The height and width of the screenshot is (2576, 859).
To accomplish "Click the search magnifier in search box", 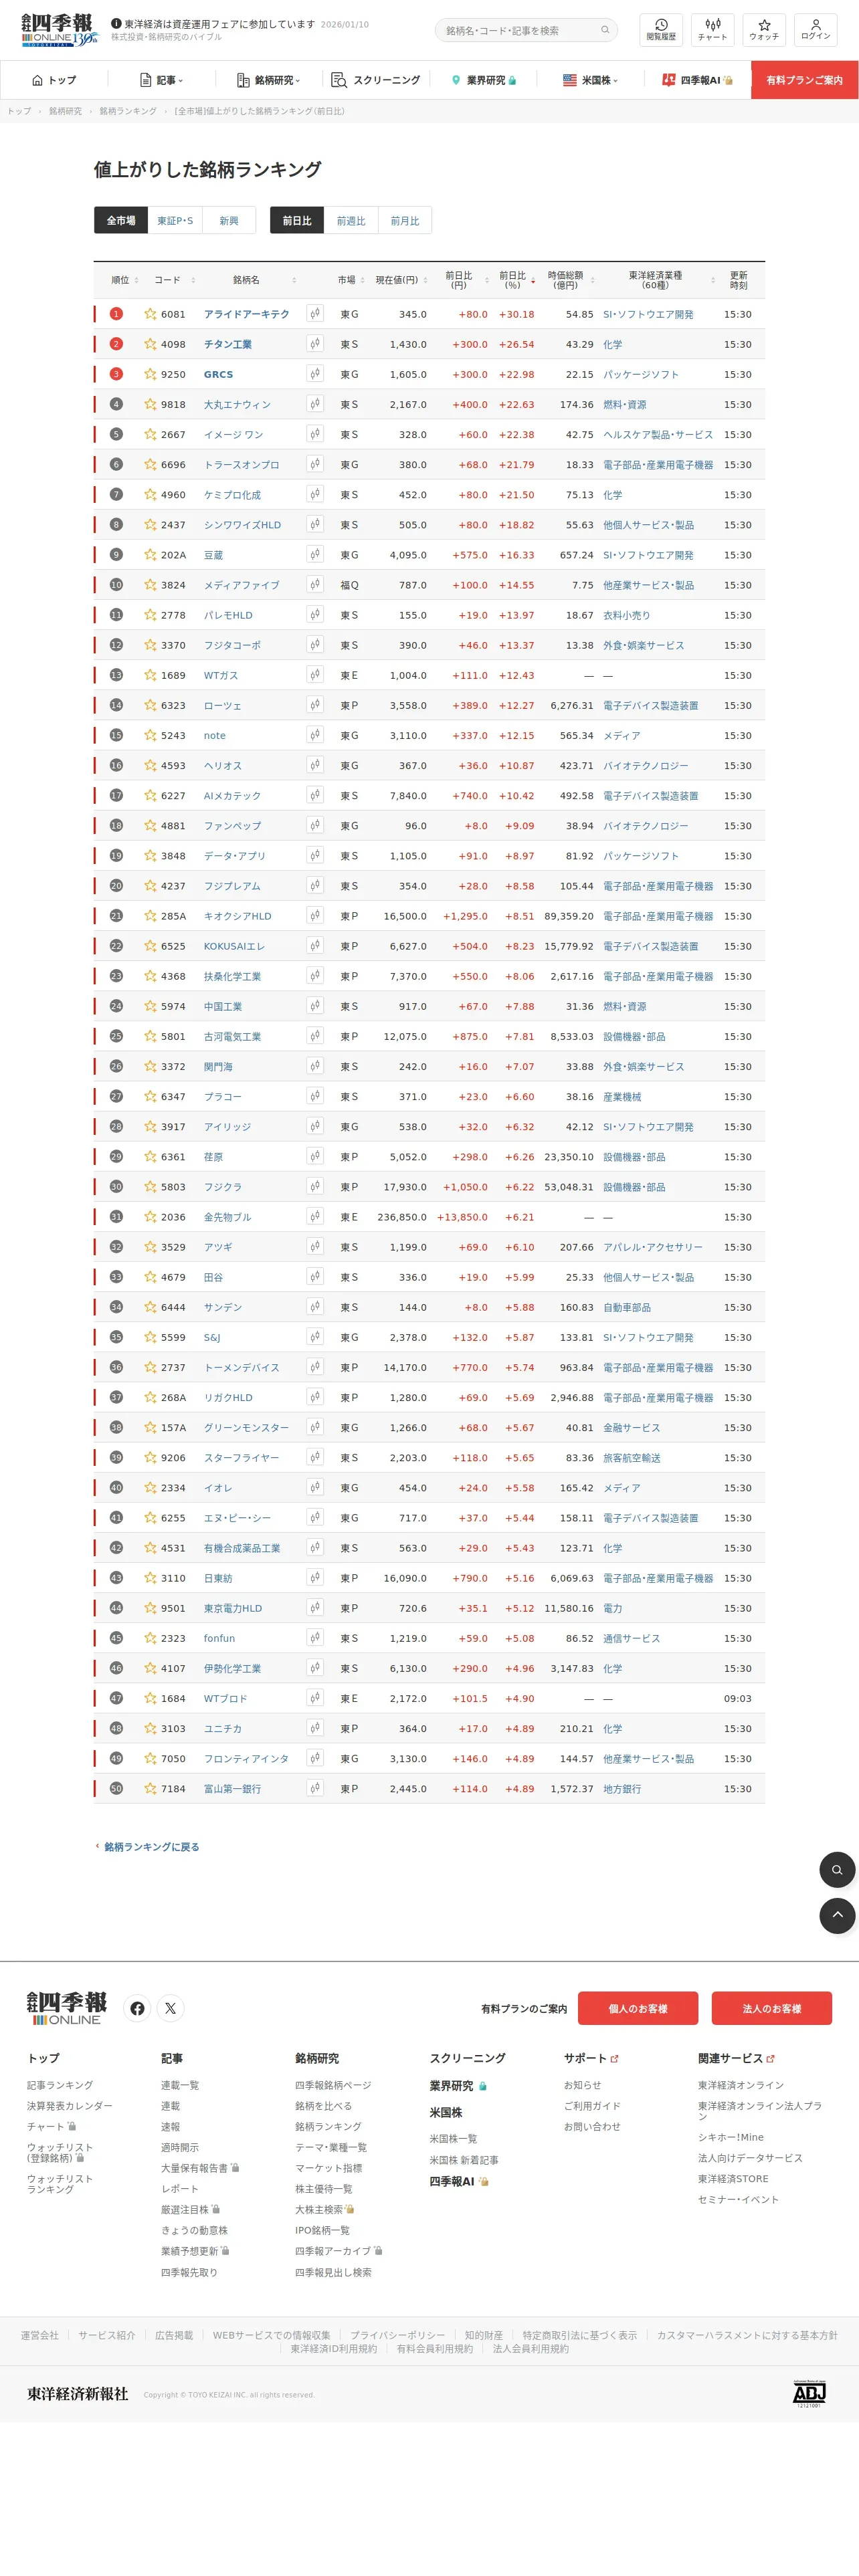I will (605, 30).
